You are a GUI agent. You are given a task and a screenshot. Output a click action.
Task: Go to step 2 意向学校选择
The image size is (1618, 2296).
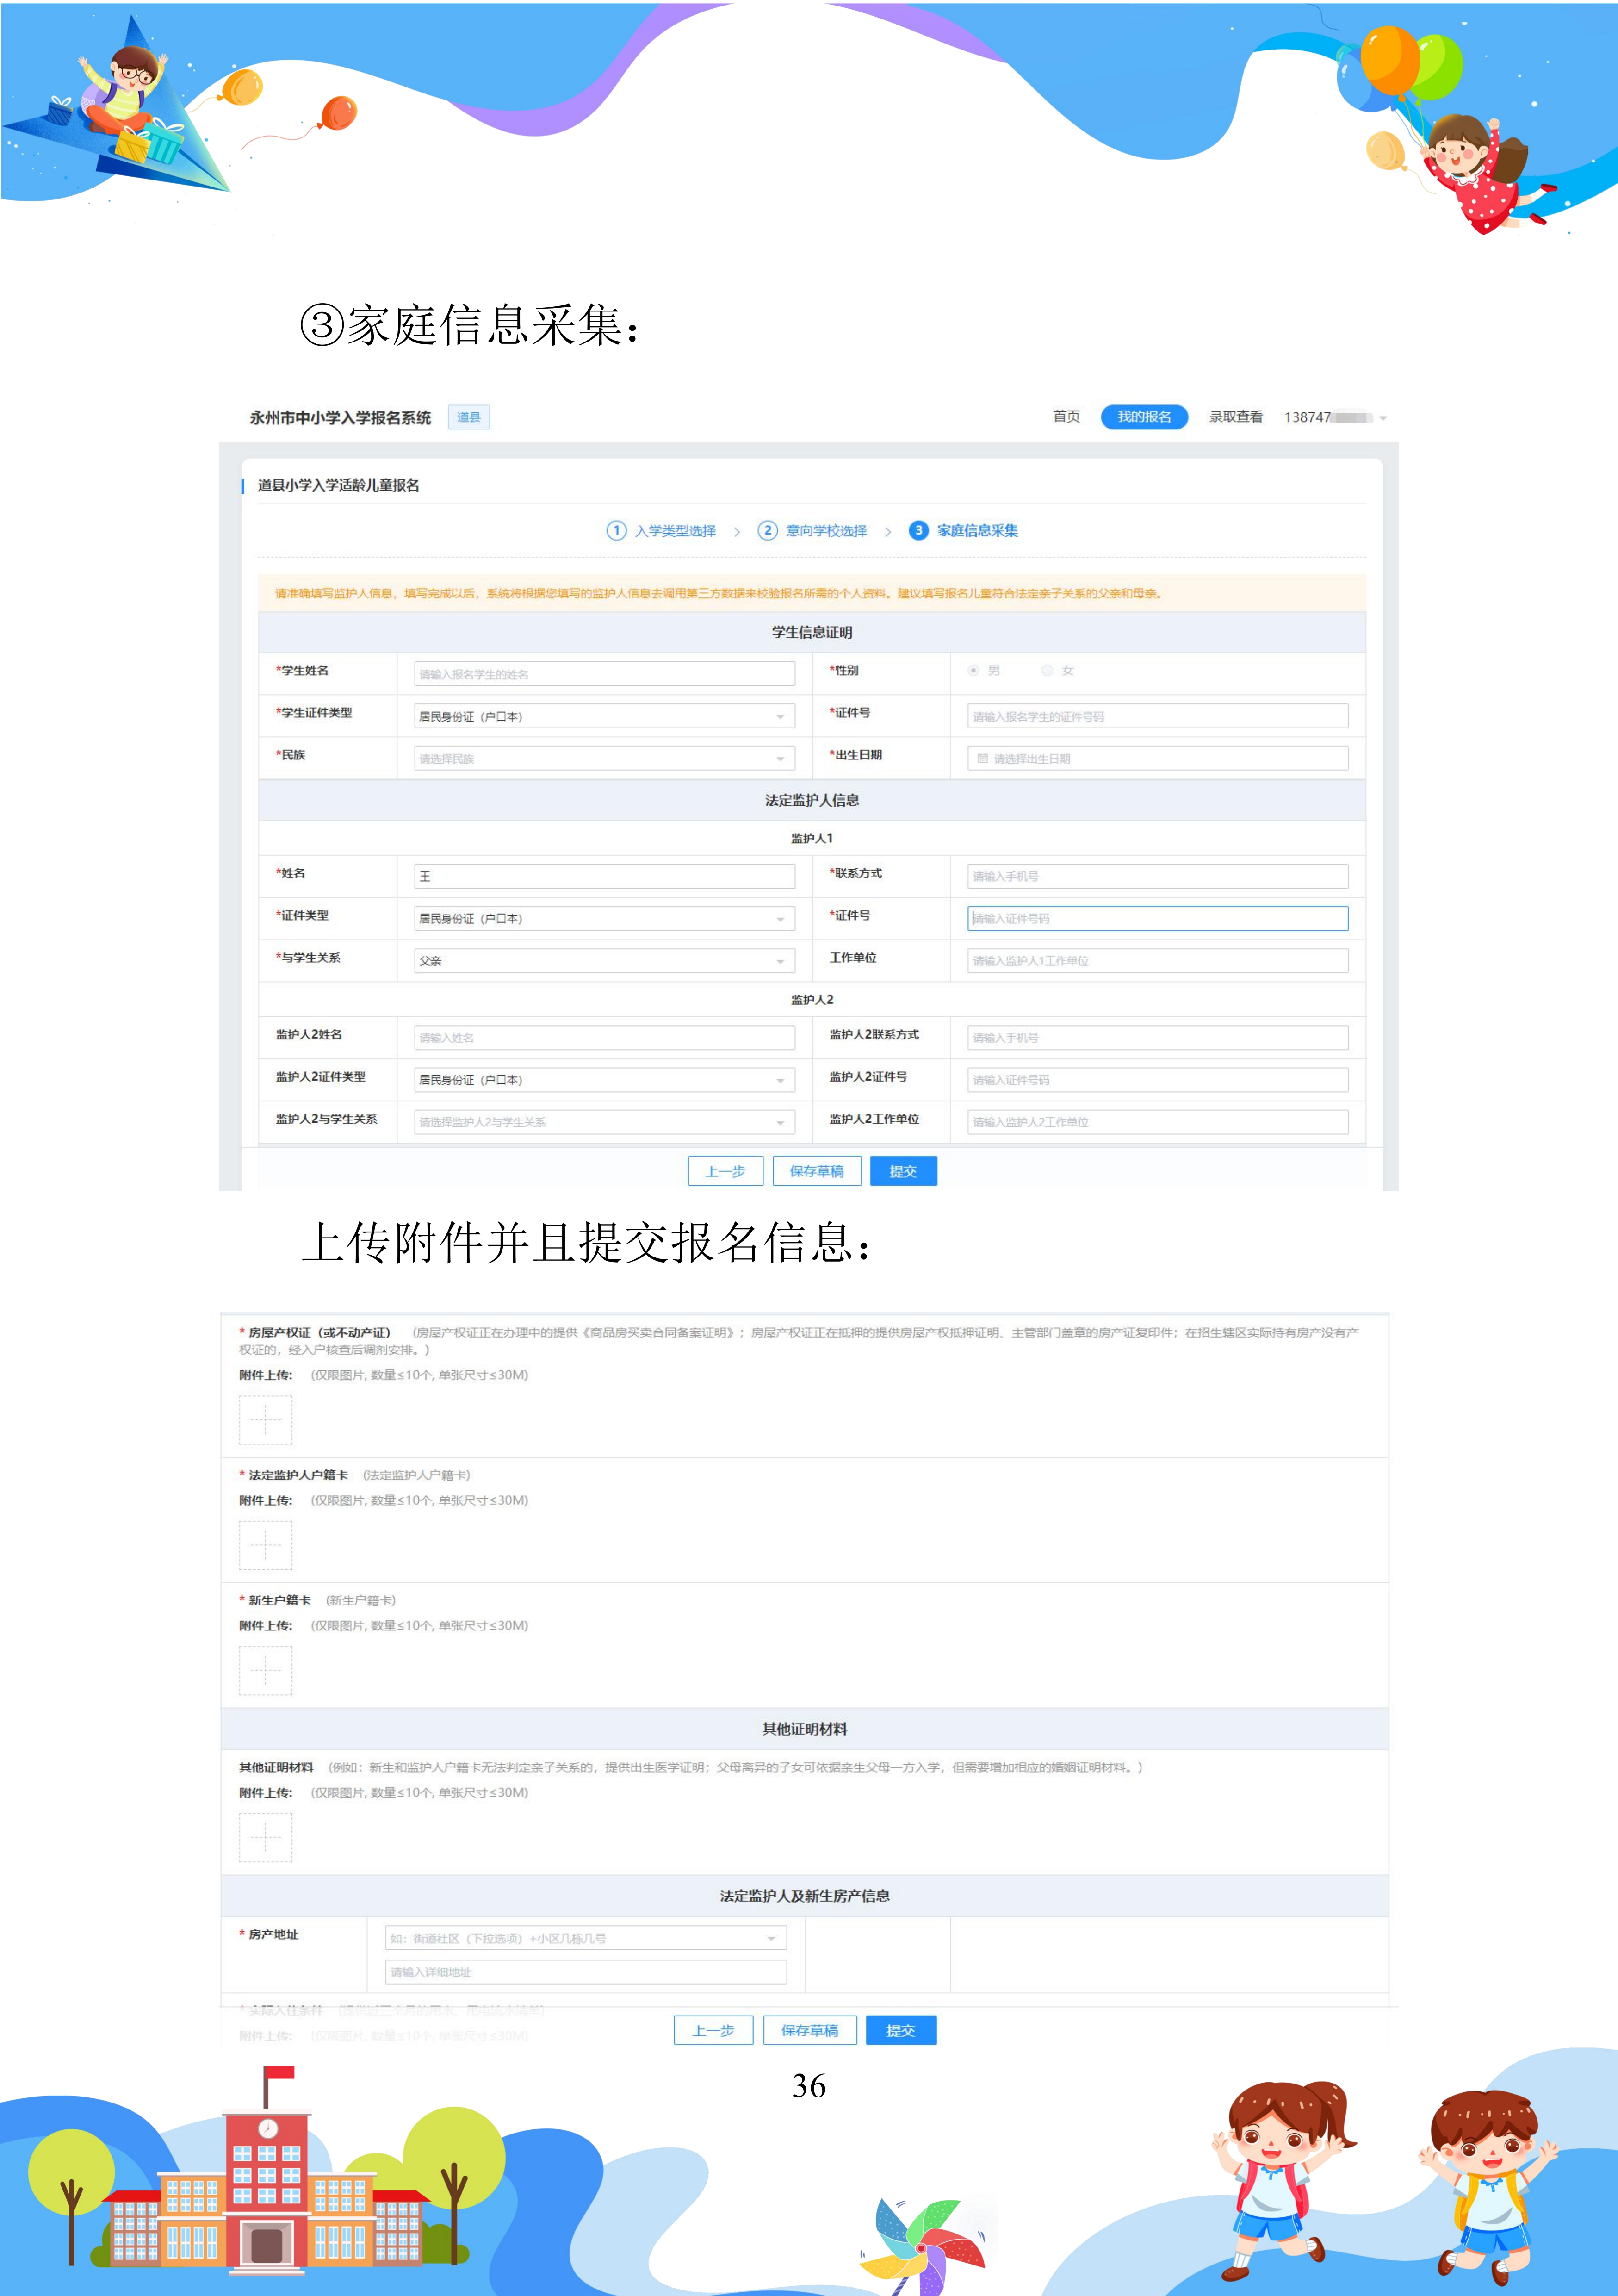(812, 531)
